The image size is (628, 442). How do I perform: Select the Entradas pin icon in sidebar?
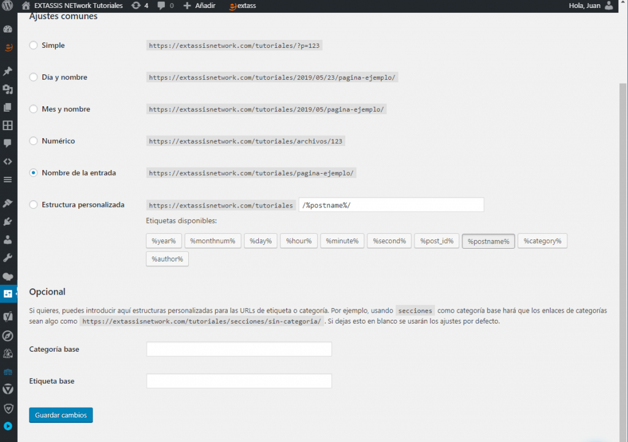pyautogui.click(x=9, y=71)
